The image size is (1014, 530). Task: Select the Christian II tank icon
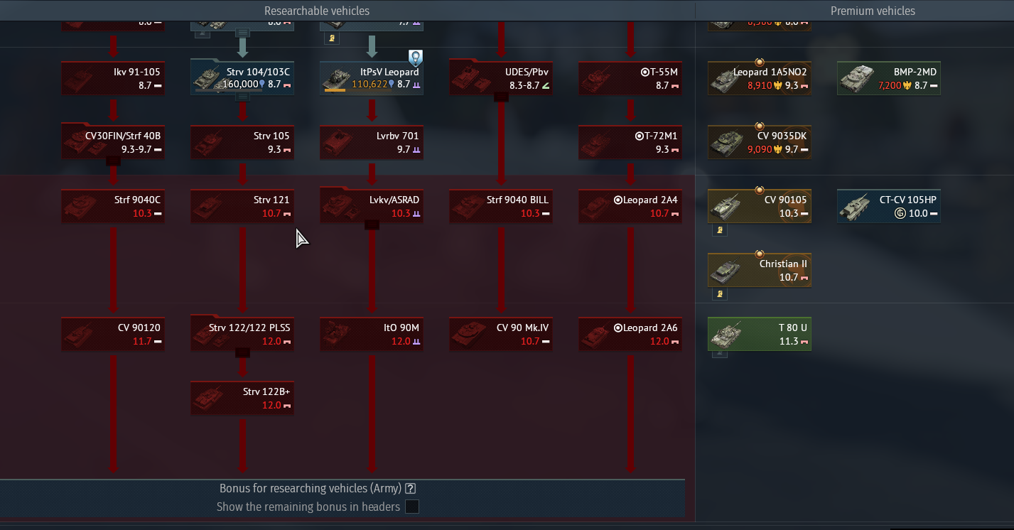tap(725, 271)
